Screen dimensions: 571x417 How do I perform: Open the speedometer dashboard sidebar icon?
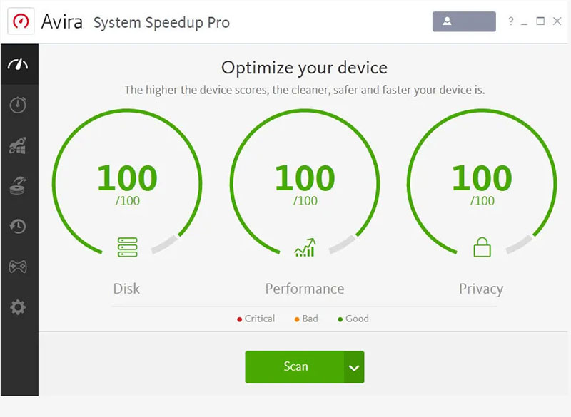(x=19, y=64)
